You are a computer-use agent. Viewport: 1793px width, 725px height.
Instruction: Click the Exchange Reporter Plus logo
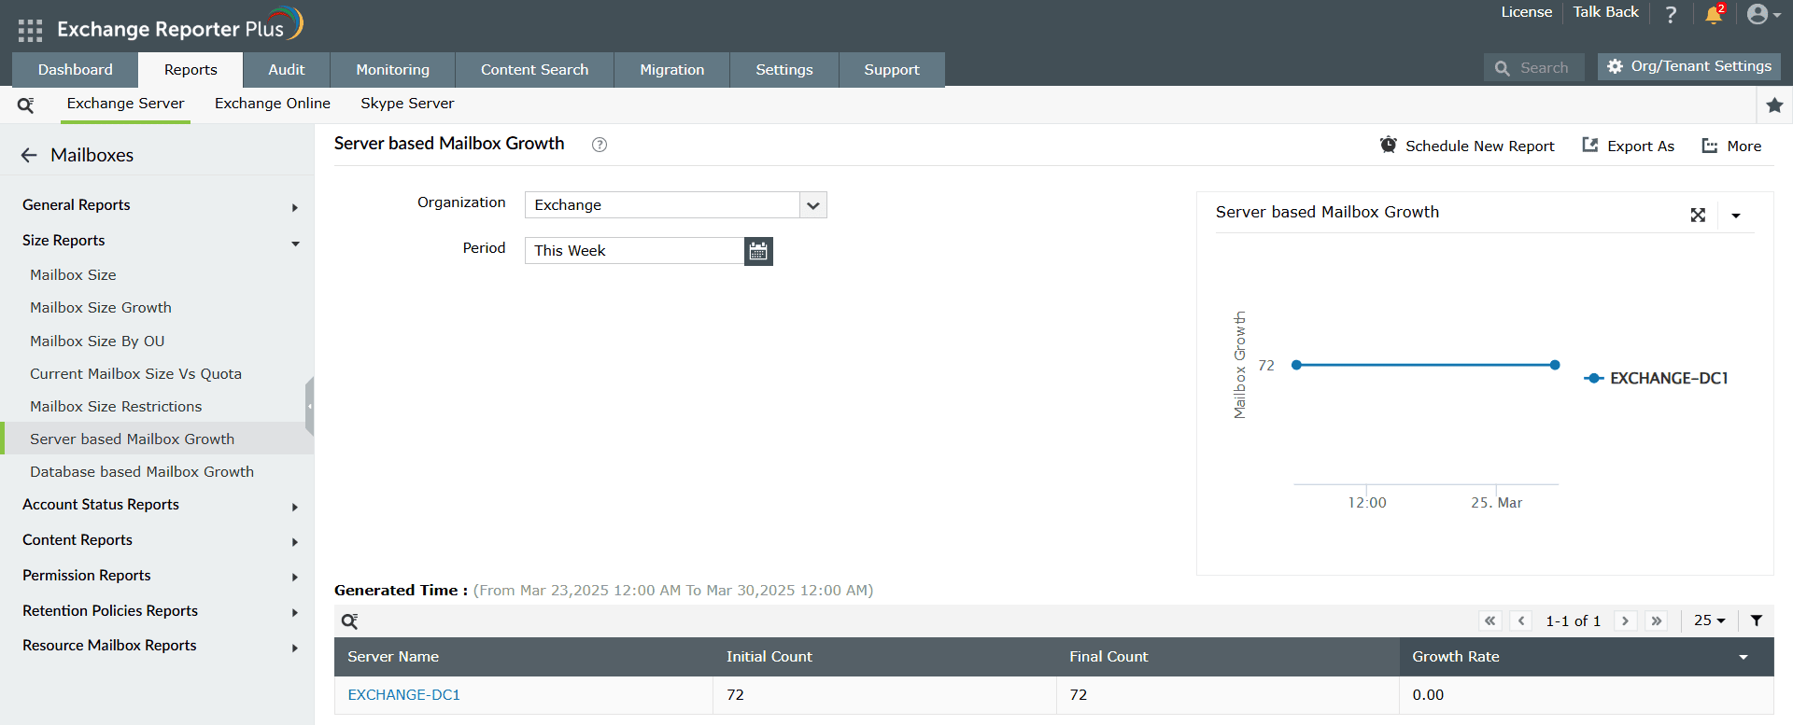pos(180,26)
